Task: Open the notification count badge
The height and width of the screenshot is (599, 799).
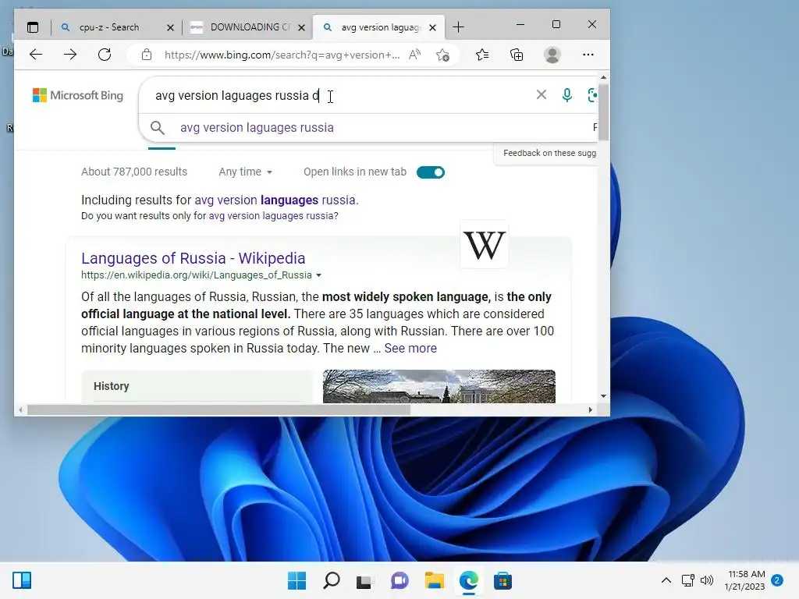Action: 777,580
